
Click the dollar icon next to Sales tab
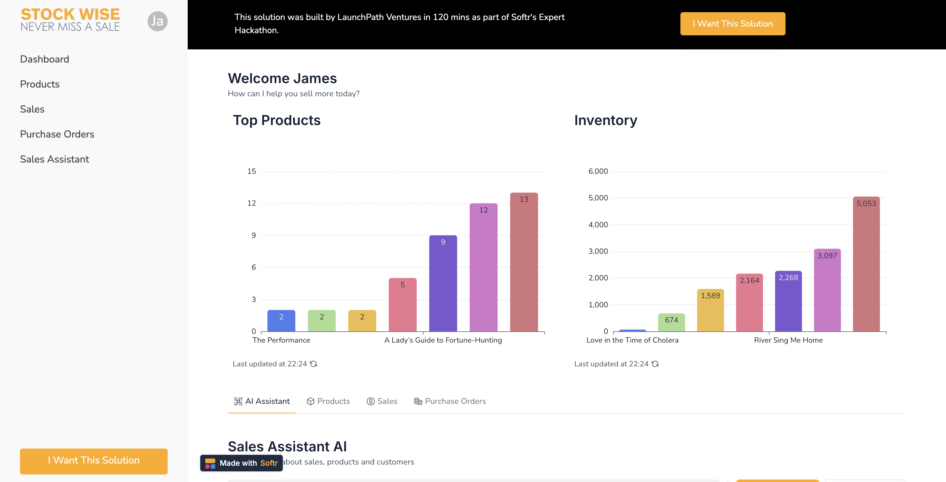click(370, 401)
